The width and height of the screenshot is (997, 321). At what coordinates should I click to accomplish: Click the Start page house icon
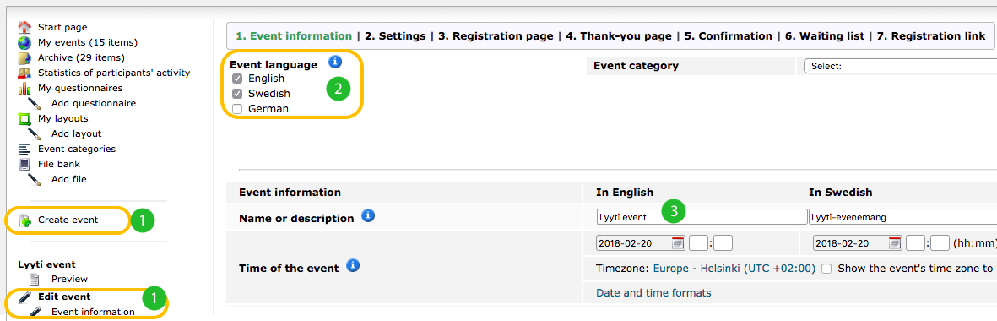24,27
